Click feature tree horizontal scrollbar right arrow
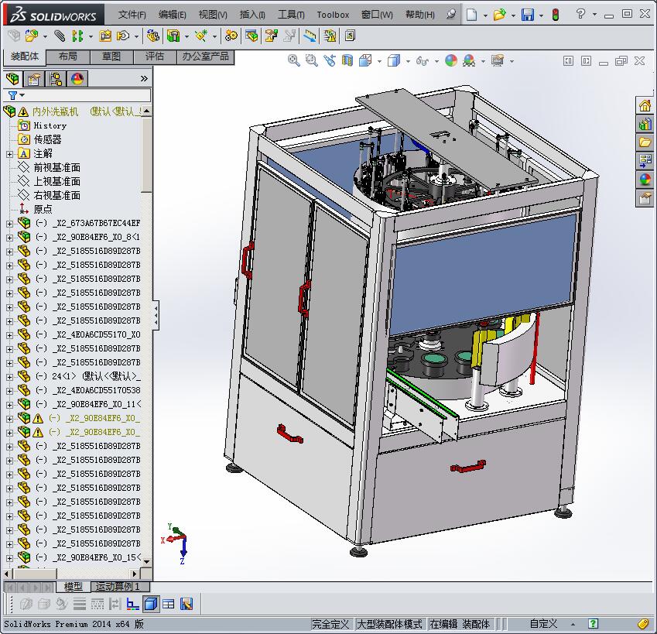The image size is (657, 634). pyautogui.click(x=134, y=574)
